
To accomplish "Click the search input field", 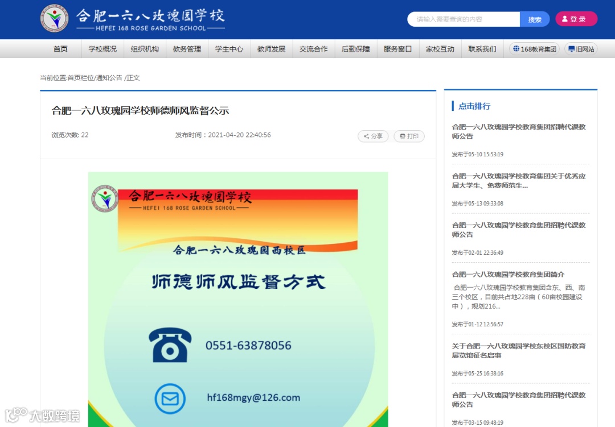I will pos(464,19).
